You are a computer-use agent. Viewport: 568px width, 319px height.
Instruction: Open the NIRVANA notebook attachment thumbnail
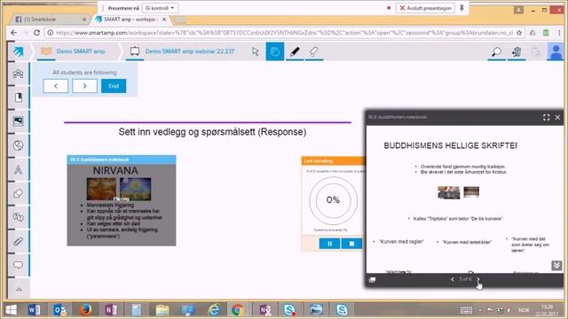pos(122,201)
